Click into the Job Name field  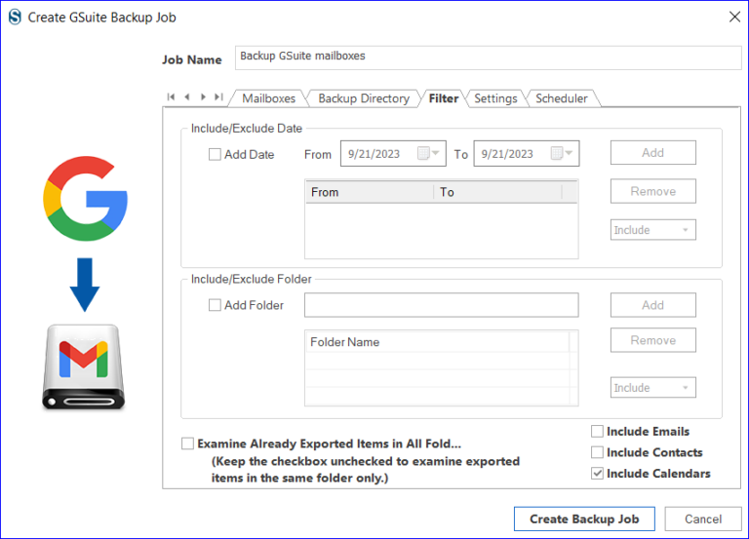pos(488,58)
